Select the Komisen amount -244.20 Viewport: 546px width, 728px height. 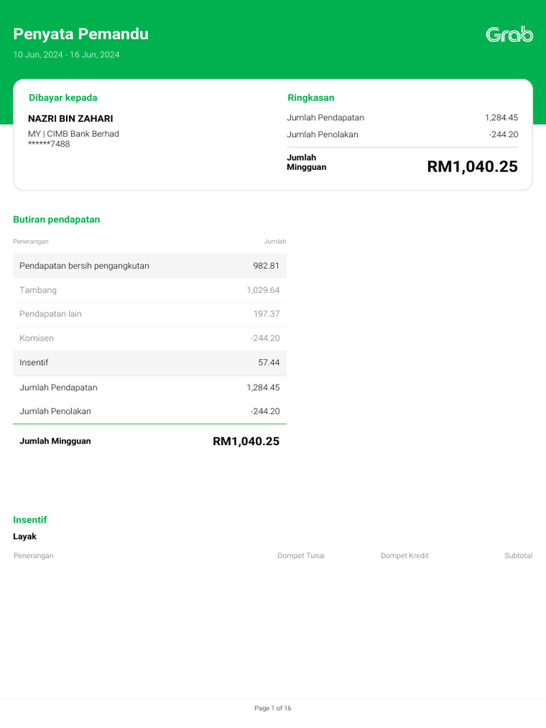tap(265, 338)
